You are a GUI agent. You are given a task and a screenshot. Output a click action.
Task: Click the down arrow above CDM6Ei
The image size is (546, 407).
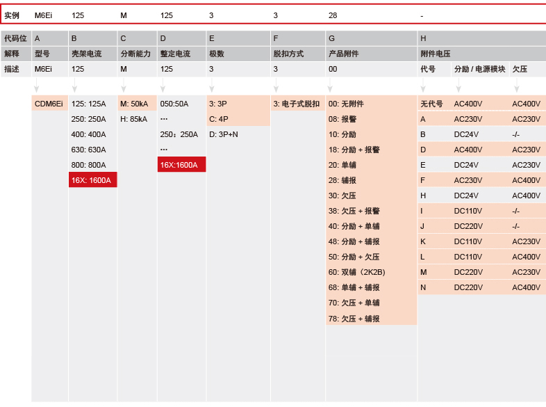36,86
